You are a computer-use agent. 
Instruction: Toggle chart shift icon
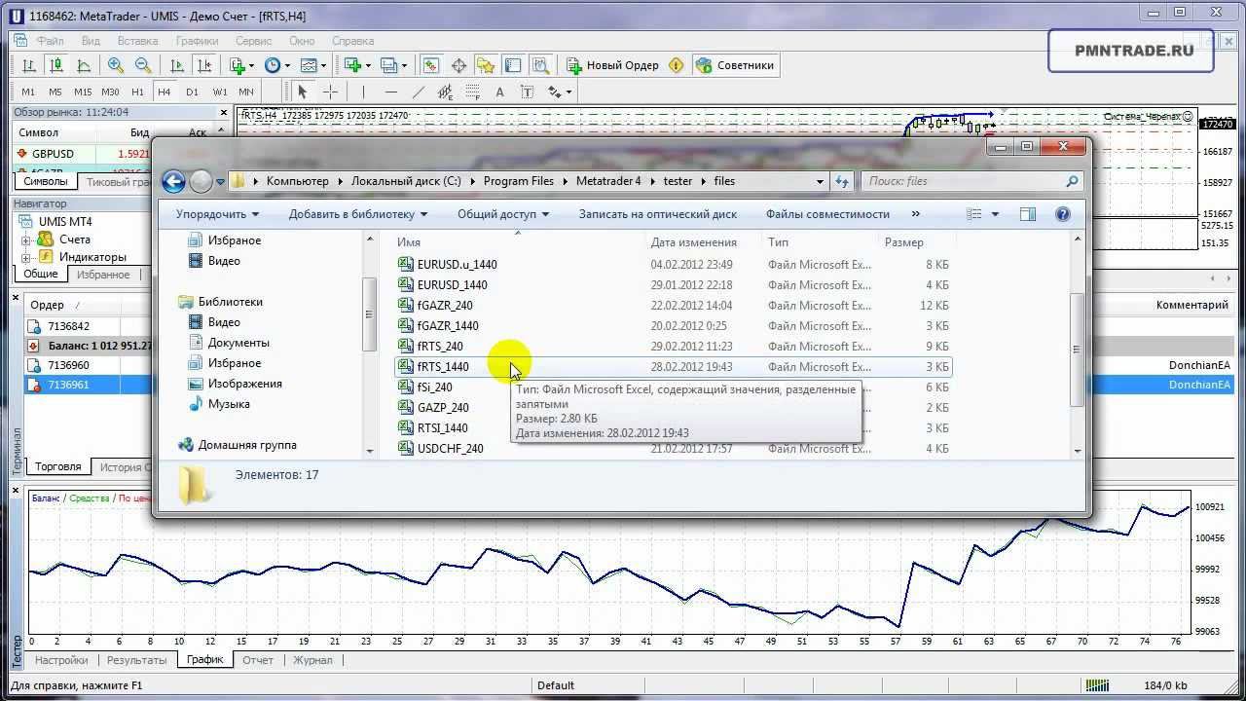coord(204,65)
